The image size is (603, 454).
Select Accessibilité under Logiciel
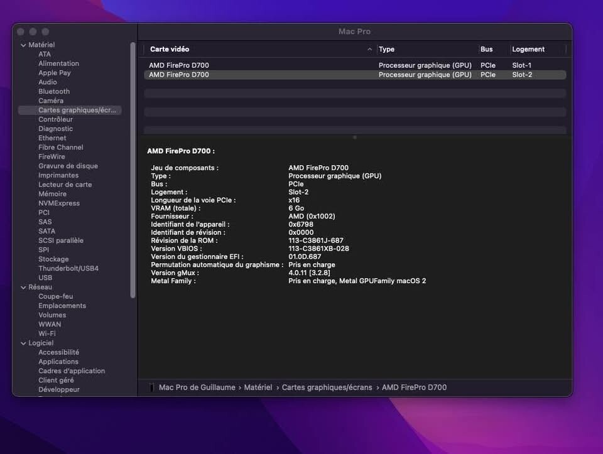[x=59, y=352]
